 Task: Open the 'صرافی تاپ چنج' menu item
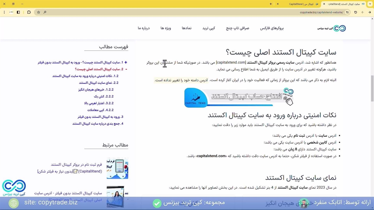click(238, 28)
